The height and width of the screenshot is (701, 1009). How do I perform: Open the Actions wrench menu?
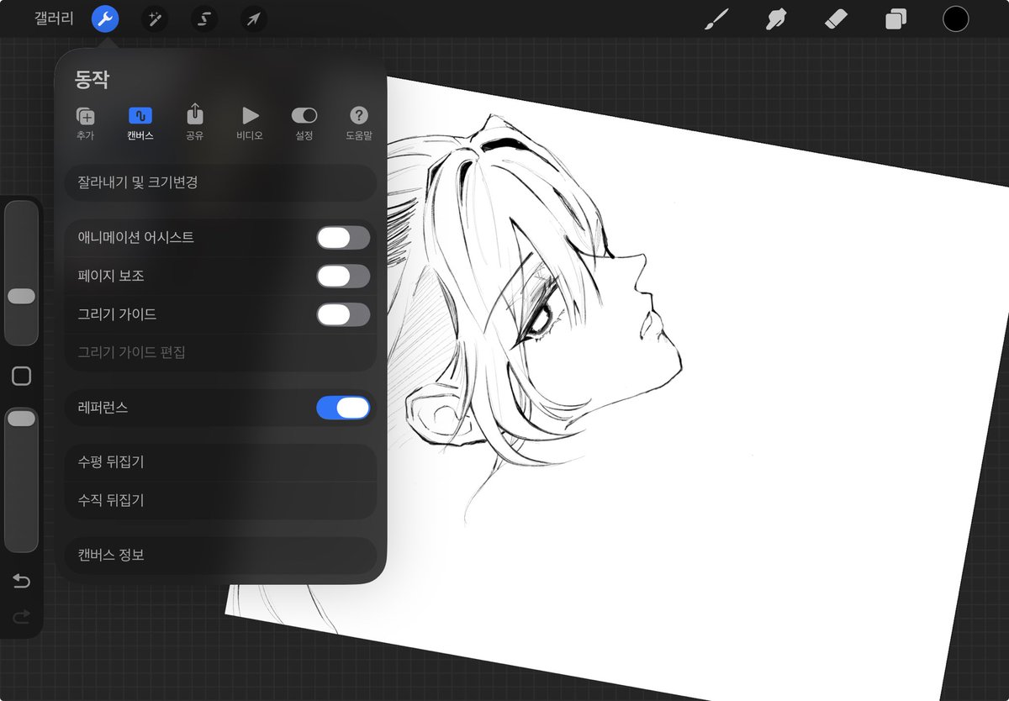point(105,18)
